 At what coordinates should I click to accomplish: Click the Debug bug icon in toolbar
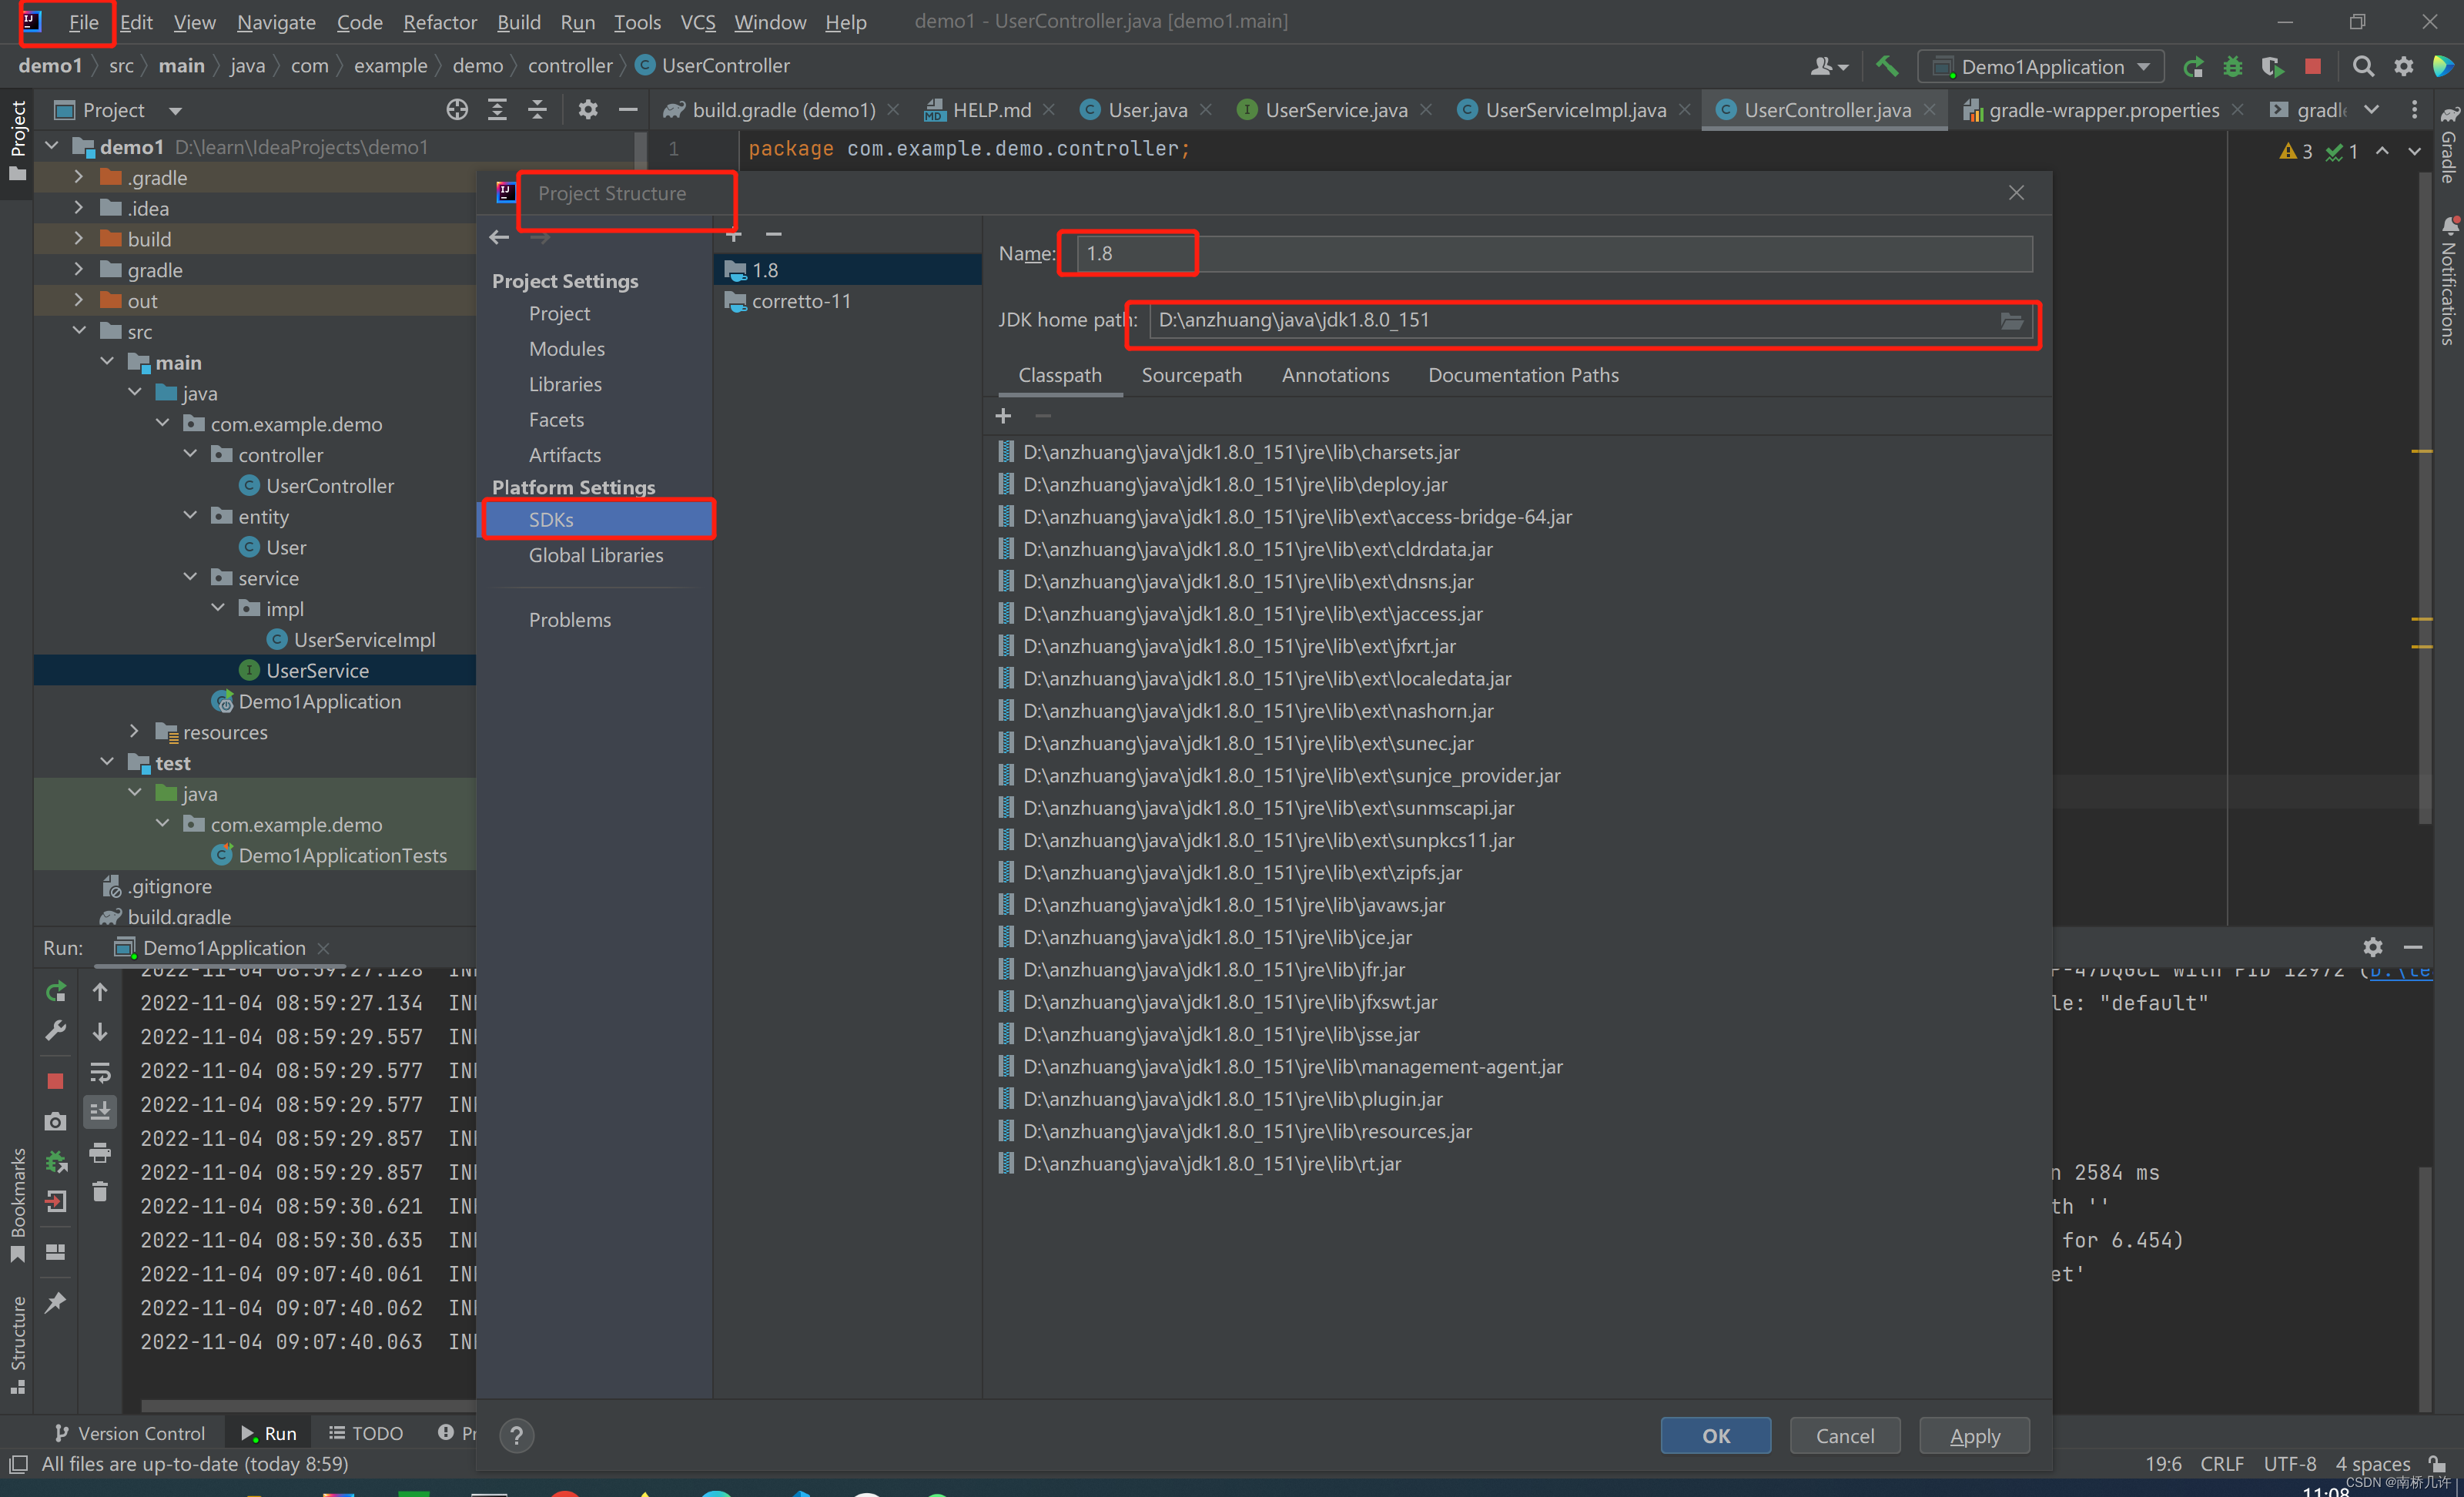coord(2232,67)
